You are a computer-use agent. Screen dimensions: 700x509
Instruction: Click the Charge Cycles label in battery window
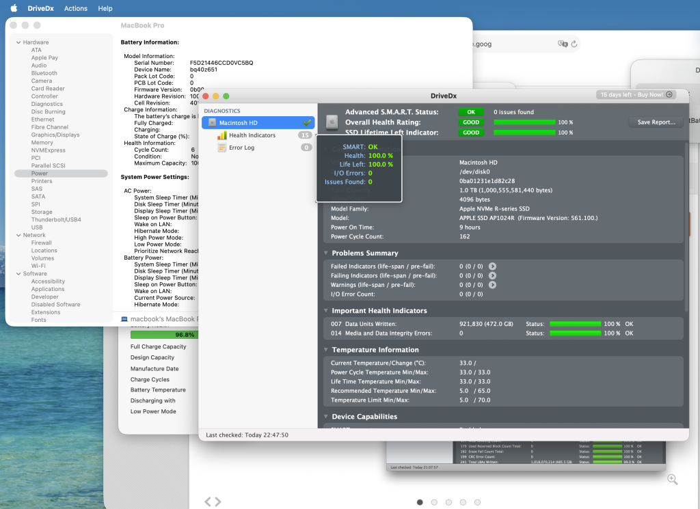click(x=150, y=380)
